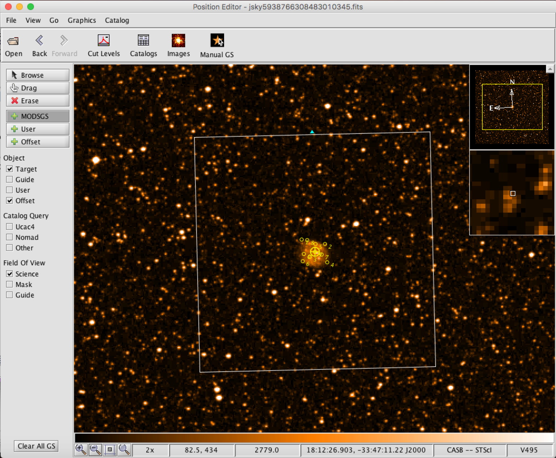Screen dimensions: 556x458
Task: Open the Catalog menu
Action: 117,20
